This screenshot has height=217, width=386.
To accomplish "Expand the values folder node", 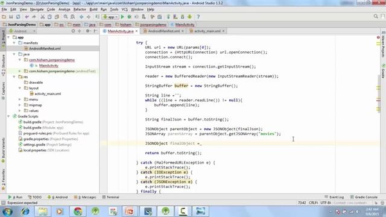I will pos(20,111).
